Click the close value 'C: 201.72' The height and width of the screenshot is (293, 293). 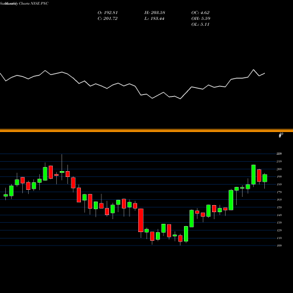coord(107,19)
